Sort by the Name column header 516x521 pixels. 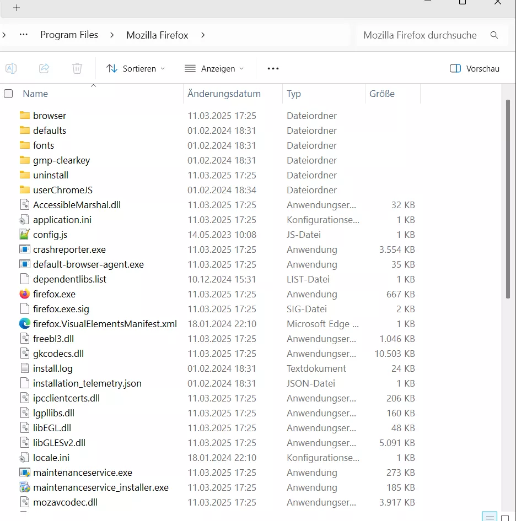(x=35, y=94)
